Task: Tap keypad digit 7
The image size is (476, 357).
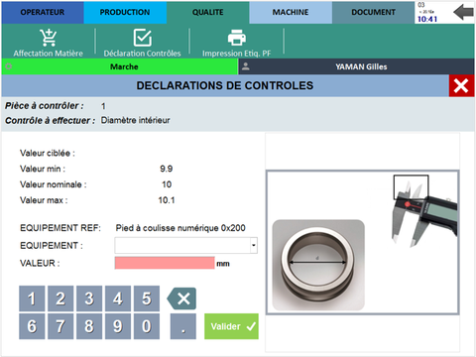Action: 60,326
